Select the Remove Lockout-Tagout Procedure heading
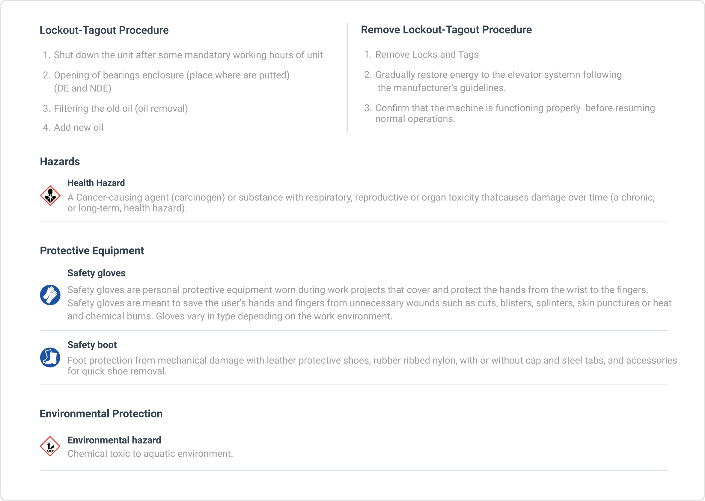Screen dimensions: 705x501 [446, 30]
